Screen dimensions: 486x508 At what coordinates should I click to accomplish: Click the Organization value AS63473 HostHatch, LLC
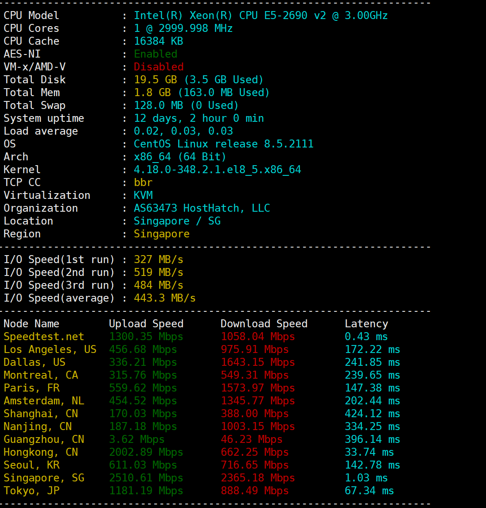[202, 208]
